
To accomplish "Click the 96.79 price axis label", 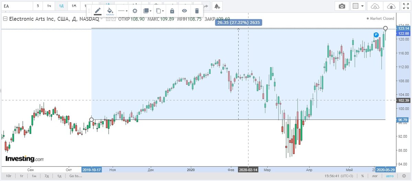I will coord(403,120).
